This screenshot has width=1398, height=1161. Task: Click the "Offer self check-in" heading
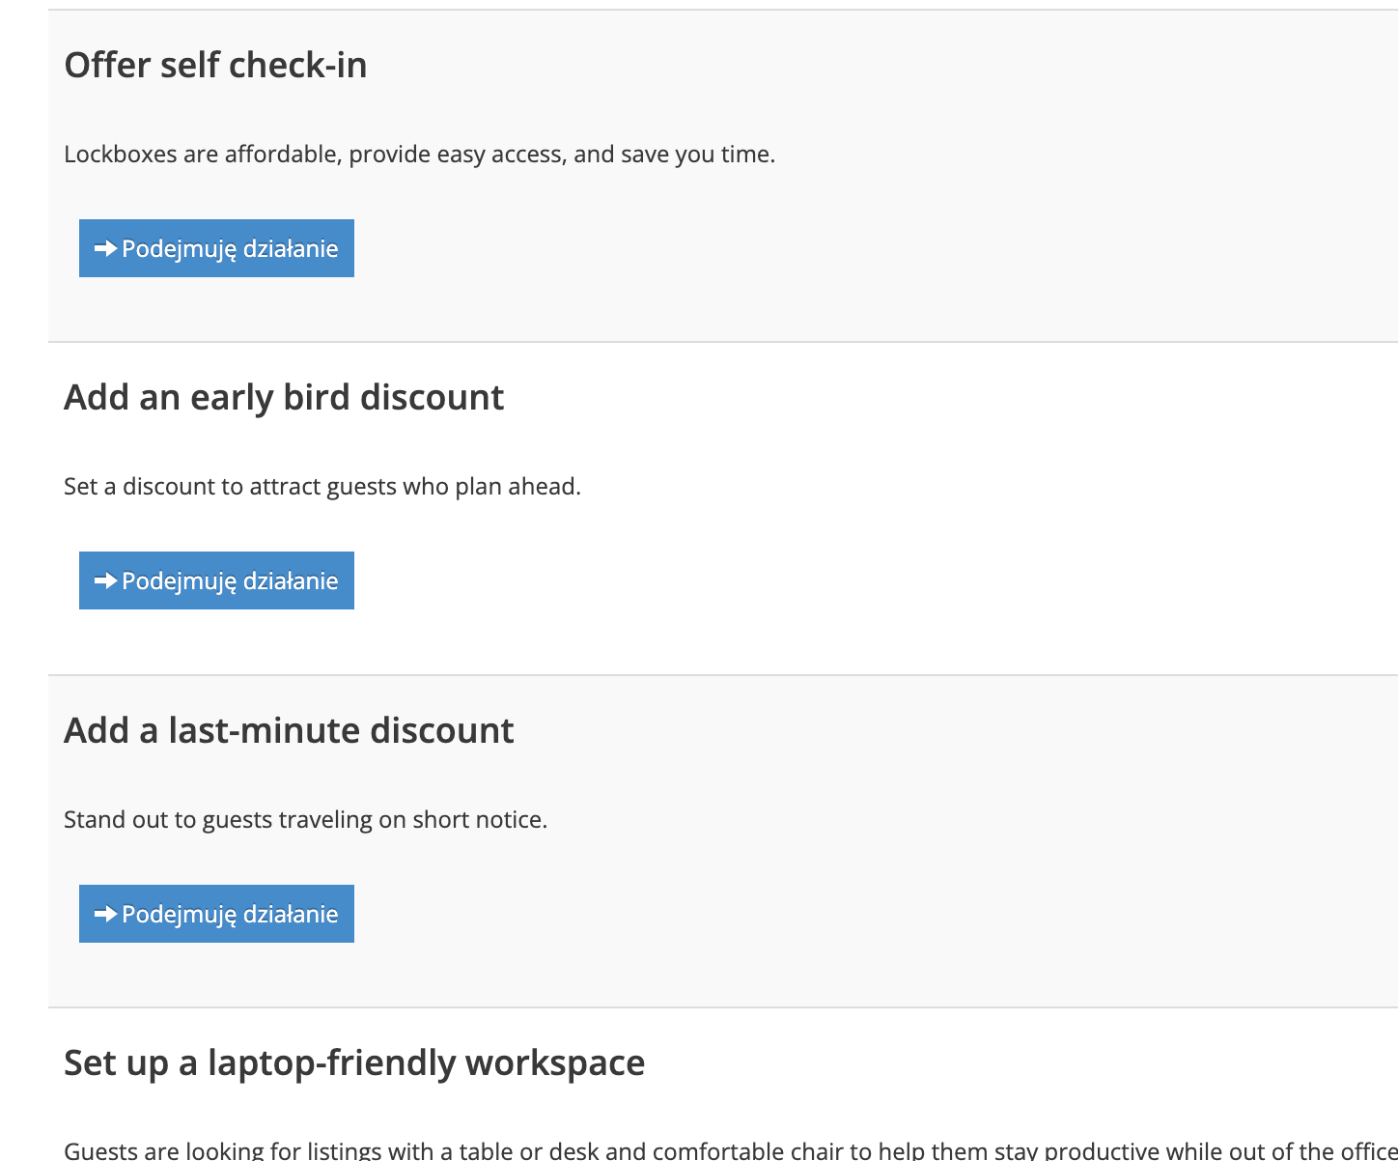(215, 65)
